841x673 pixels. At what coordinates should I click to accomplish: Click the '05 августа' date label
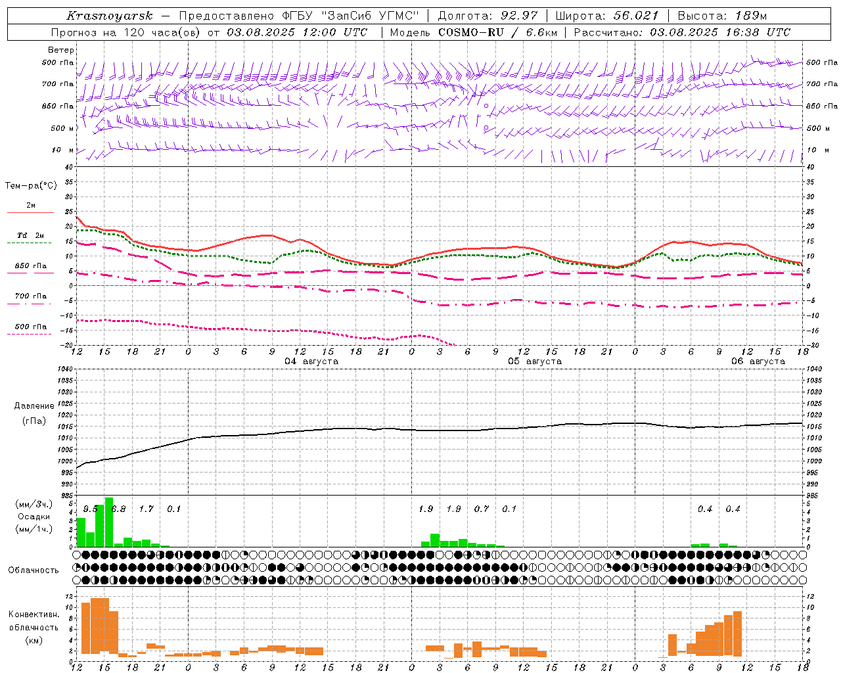(535, 361)
